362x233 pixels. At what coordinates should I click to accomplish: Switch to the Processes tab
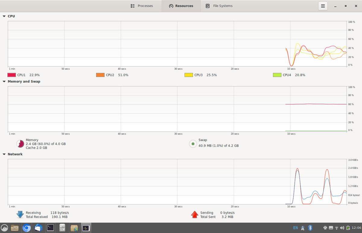[x=142, y=6]
